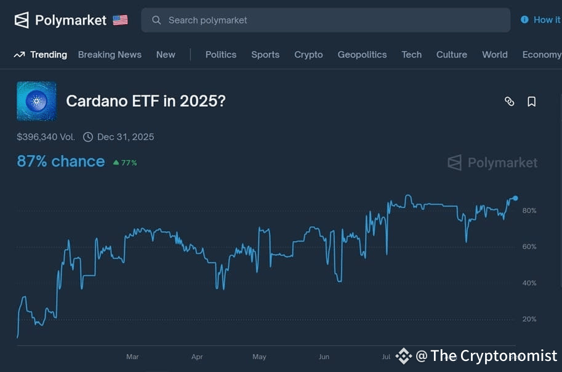Open the Breaking News tab
The width and height of the screenshot is (562, 372).
(110, 55)
